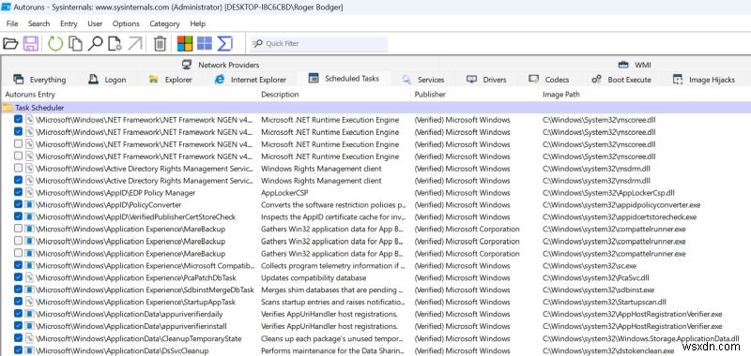Screen dimensions: 751x356
Task: Switch to the Boot Execute tab
Action: point(621,80)
